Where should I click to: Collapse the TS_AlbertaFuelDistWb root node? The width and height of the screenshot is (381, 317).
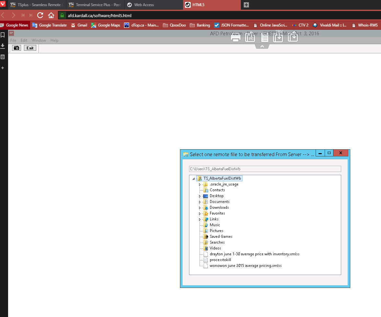[194, 179]
